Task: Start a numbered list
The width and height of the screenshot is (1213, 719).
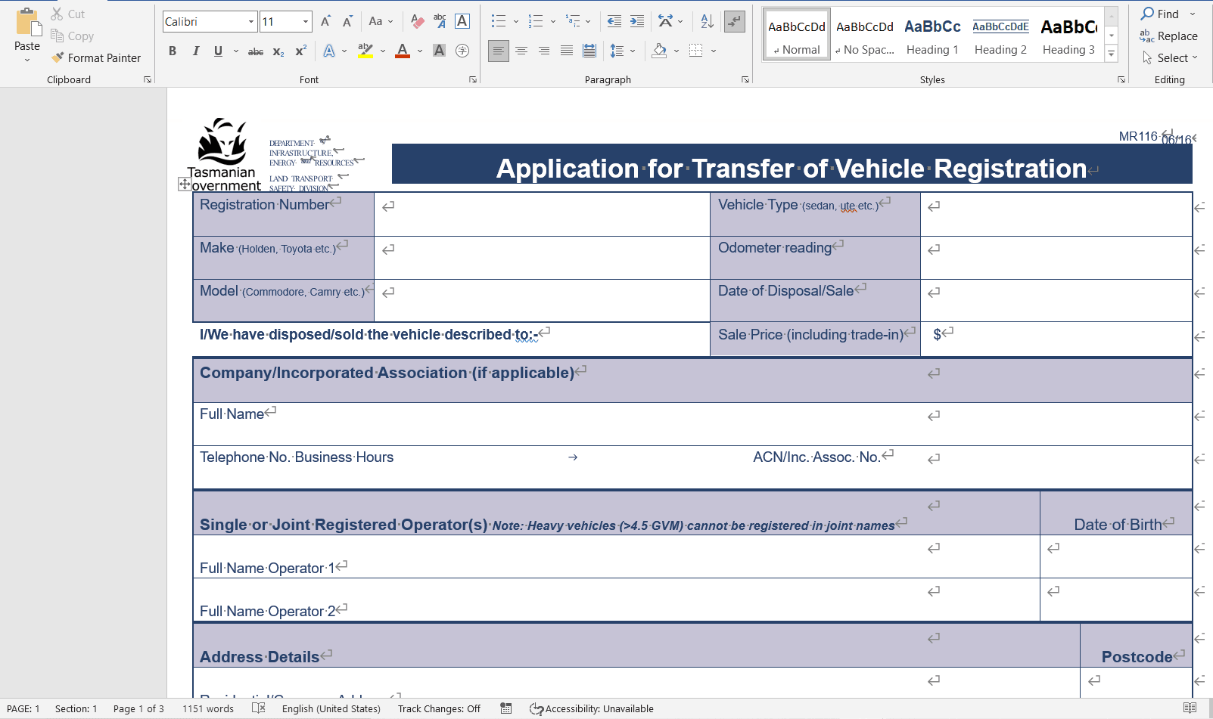Action: (536, 21)
